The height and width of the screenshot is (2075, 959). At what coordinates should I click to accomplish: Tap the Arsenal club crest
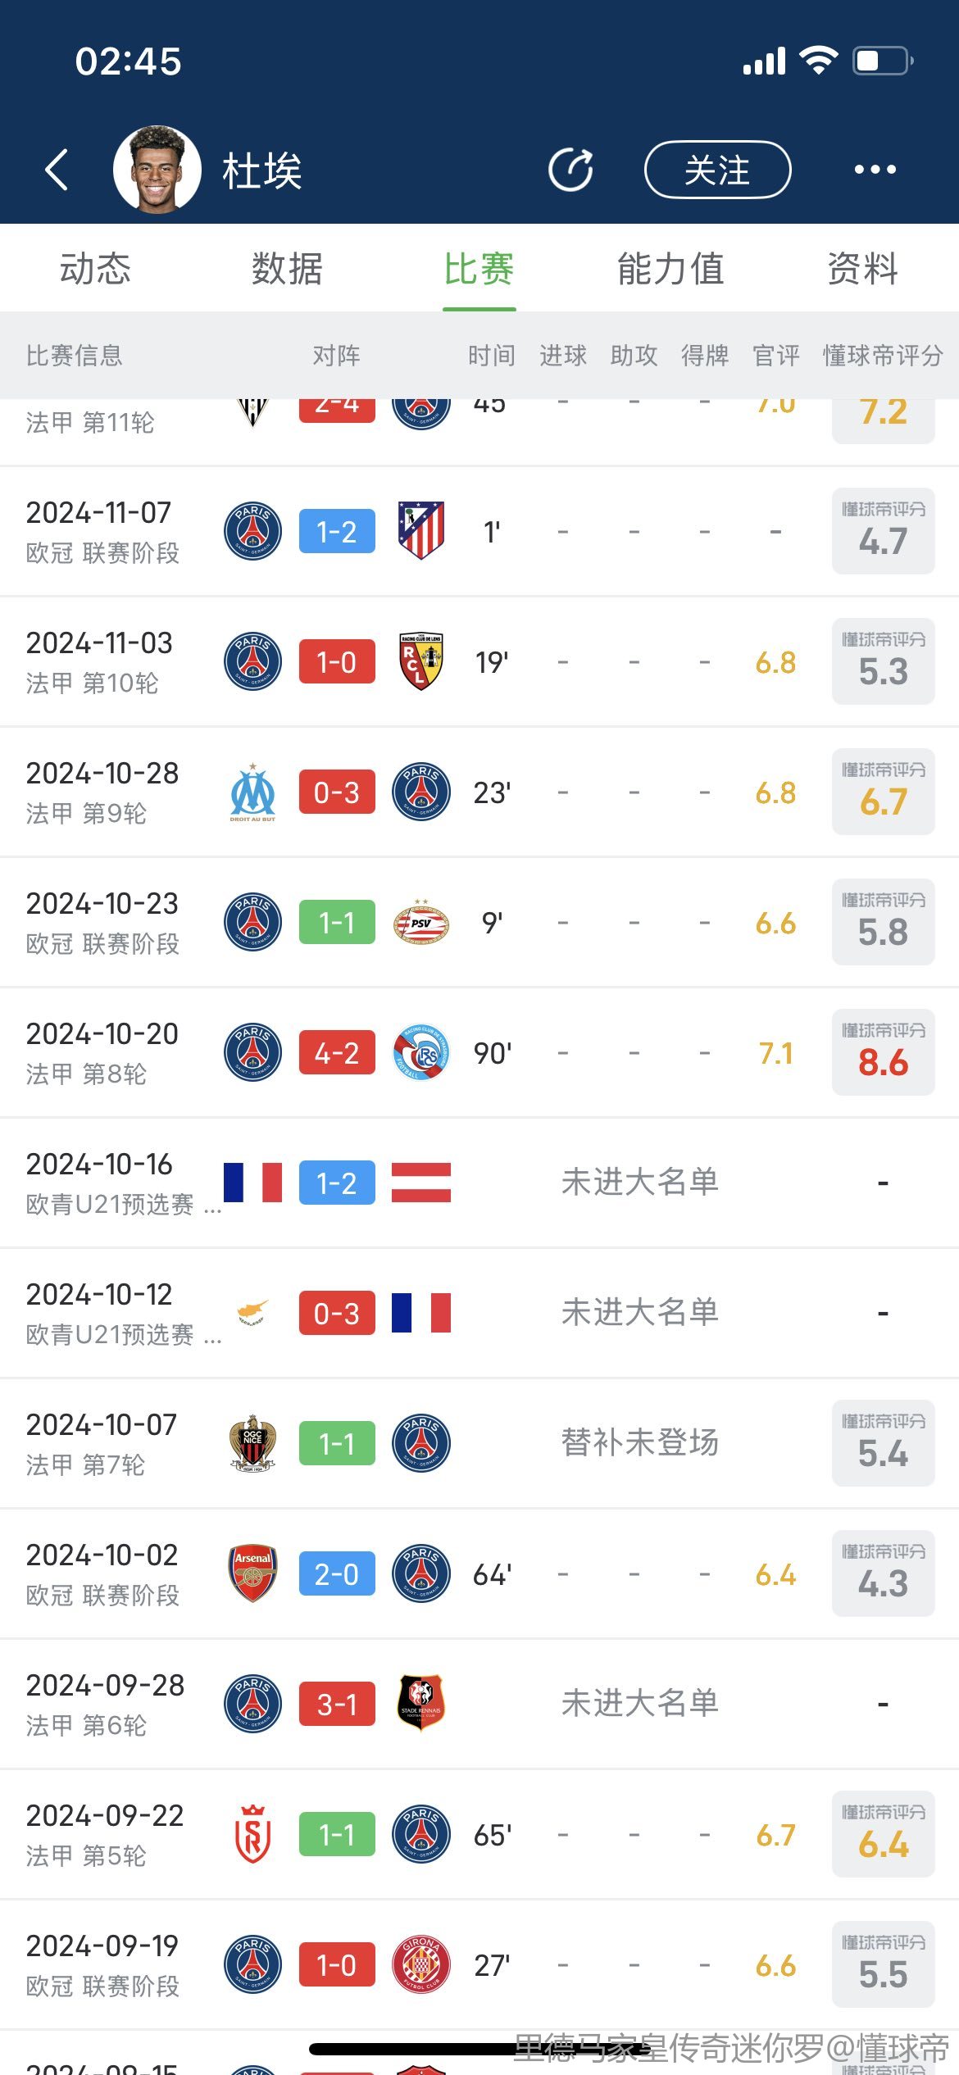coord(252,1573)
